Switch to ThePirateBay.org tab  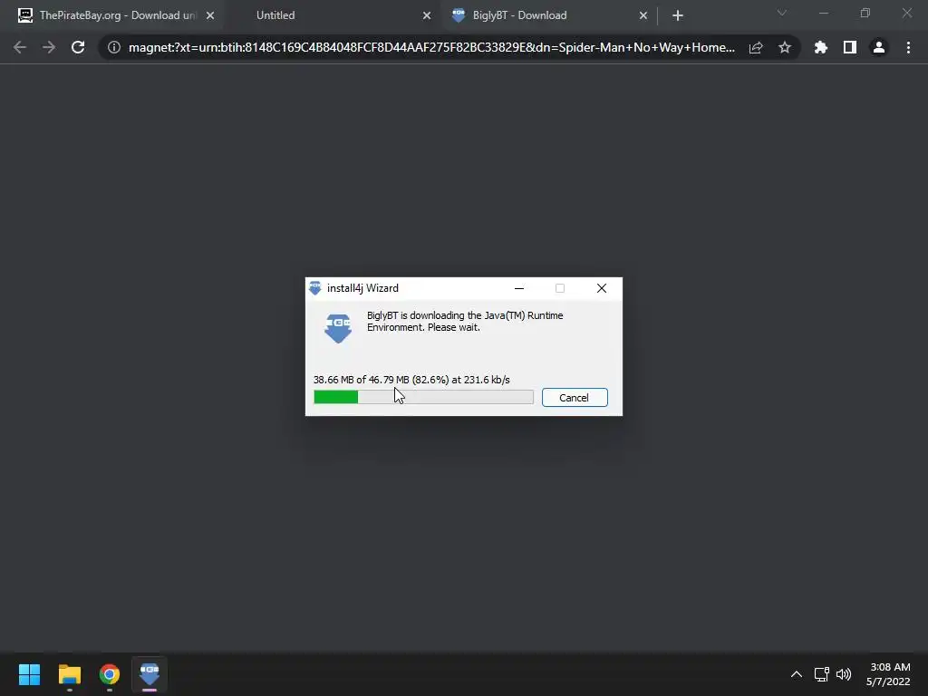coord(112,15)
